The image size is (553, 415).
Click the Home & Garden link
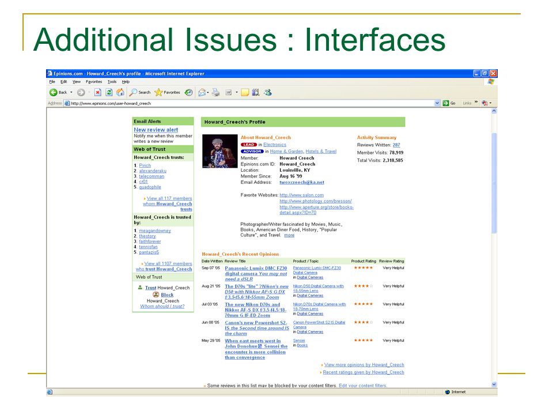click(286, 152)
